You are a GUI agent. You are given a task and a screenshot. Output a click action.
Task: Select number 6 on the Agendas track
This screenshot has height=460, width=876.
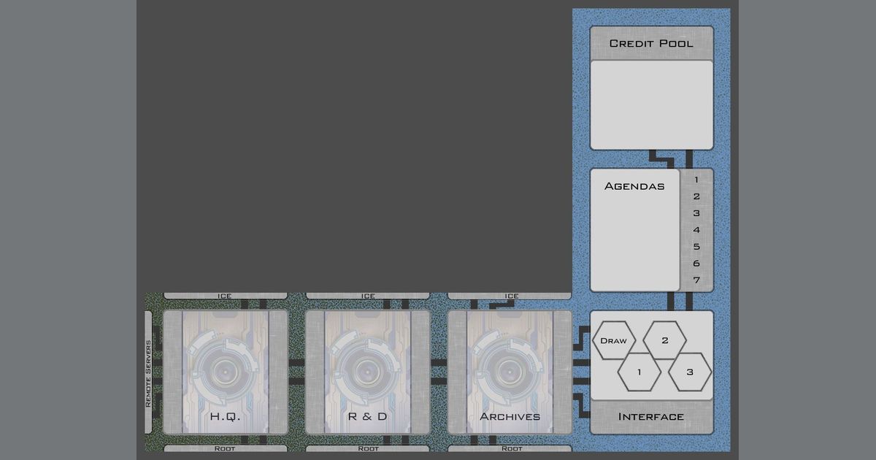point(697,264)
